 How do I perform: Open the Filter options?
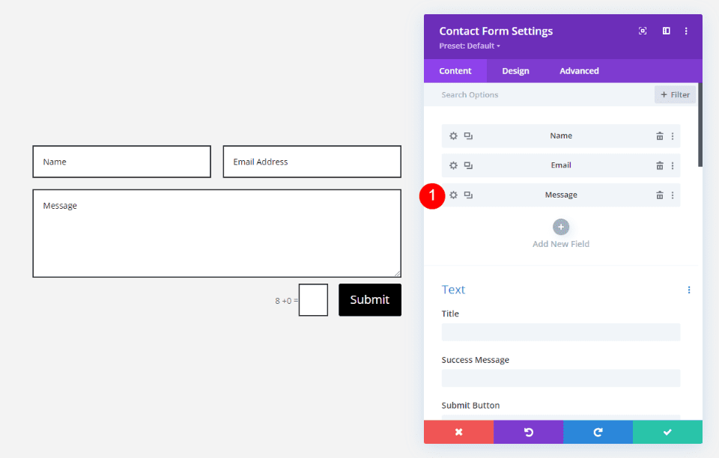click(673, 94)
